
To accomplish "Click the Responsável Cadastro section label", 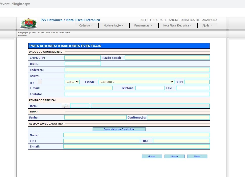I will 46,124.
